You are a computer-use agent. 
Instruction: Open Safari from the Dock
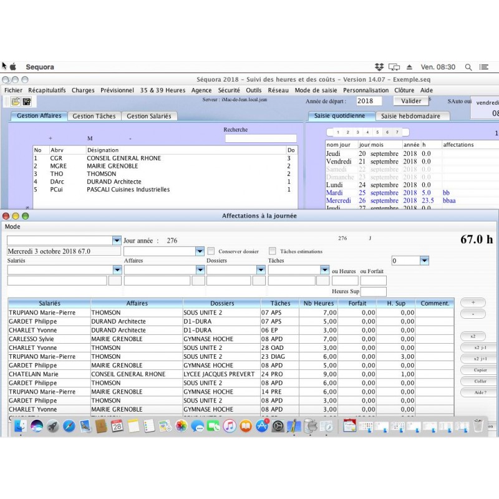point(69,426)
